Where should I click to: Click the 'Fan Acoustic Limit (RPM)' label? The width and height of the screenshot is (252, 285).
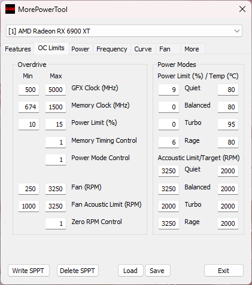tap(107, 204)
